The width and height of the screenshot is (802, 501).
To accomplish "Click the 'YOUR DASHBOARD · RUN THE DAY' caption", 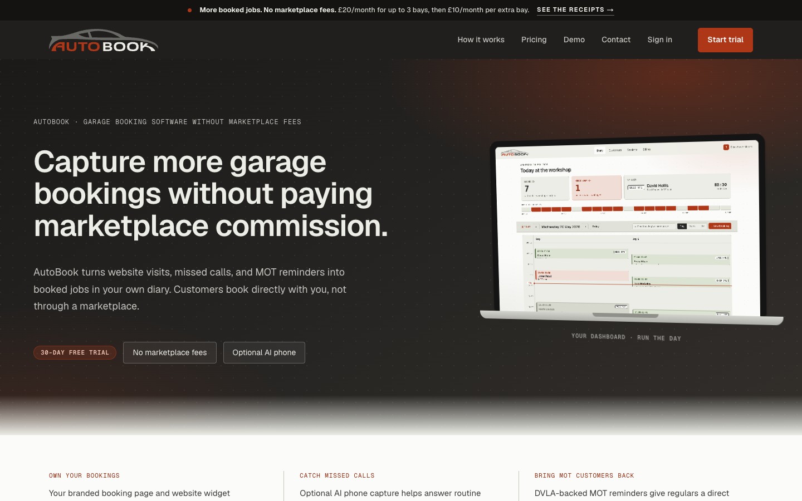I will [x=626, y=337].
